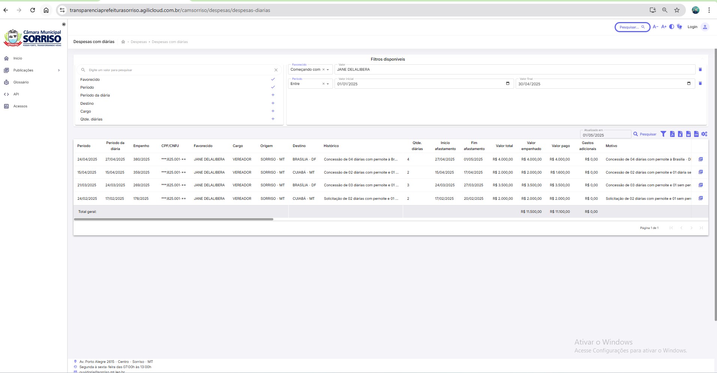Export the table to Excel
The height and width of the screenshot is (373, 717).
tap(680, 134)
